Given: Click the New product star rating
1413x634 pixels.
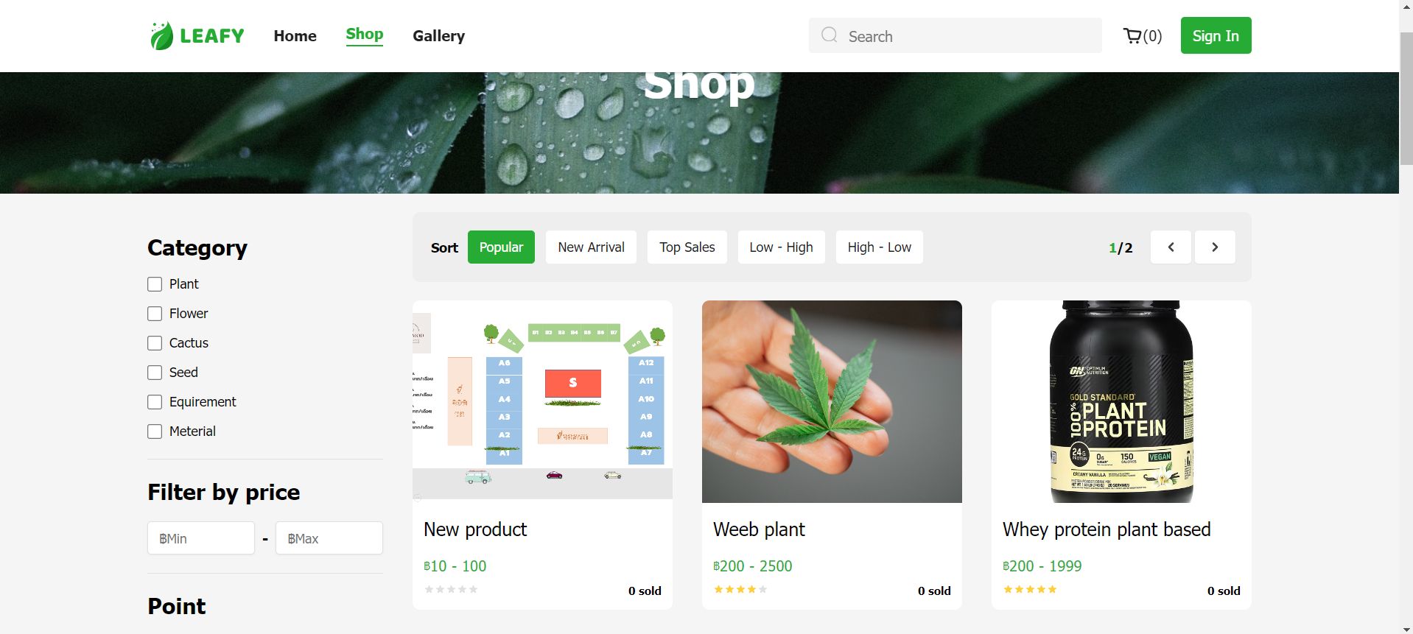Looking at the screenshot, I should point(451,589).
